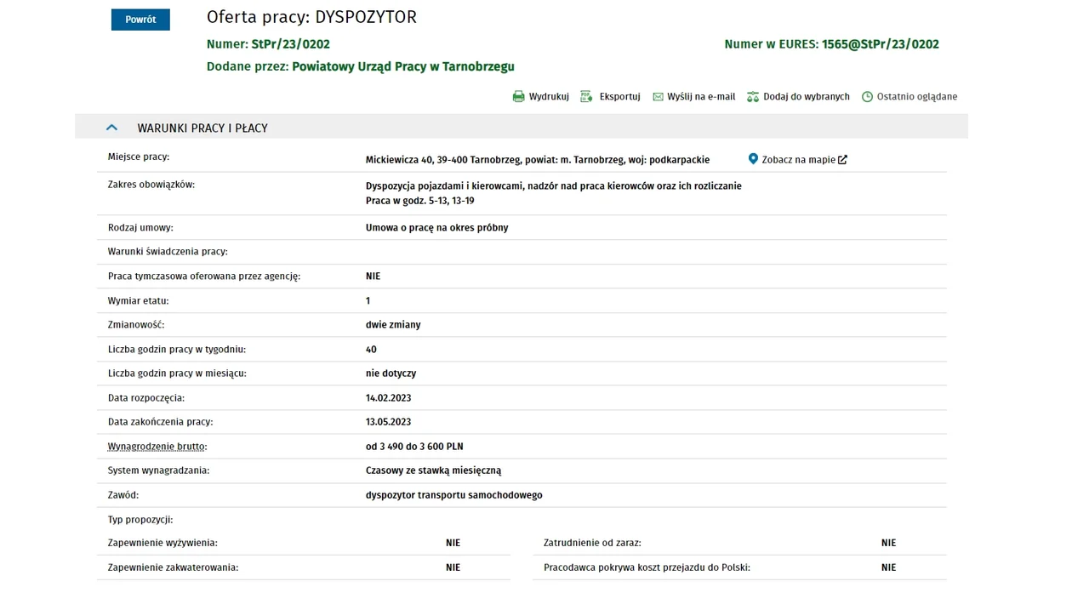
Task: Click the Eksportuj text link
Action: point(619,97)
